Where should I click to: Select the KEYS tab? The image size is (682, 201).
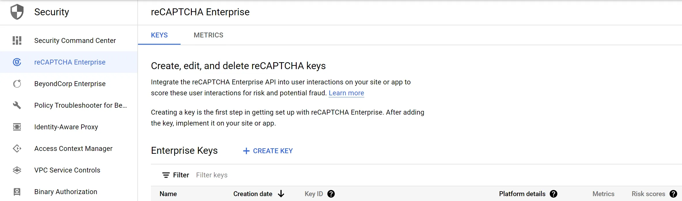coord(159,35)
